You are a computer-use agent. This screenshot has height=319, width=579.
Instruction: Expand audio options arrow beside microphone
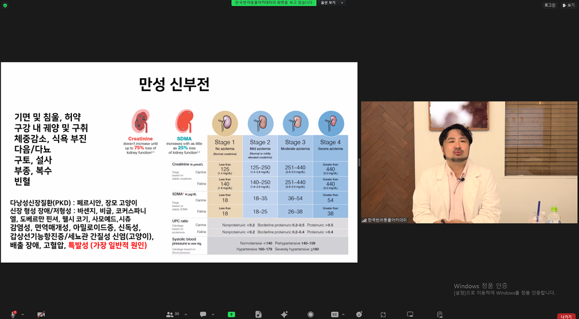23,314
